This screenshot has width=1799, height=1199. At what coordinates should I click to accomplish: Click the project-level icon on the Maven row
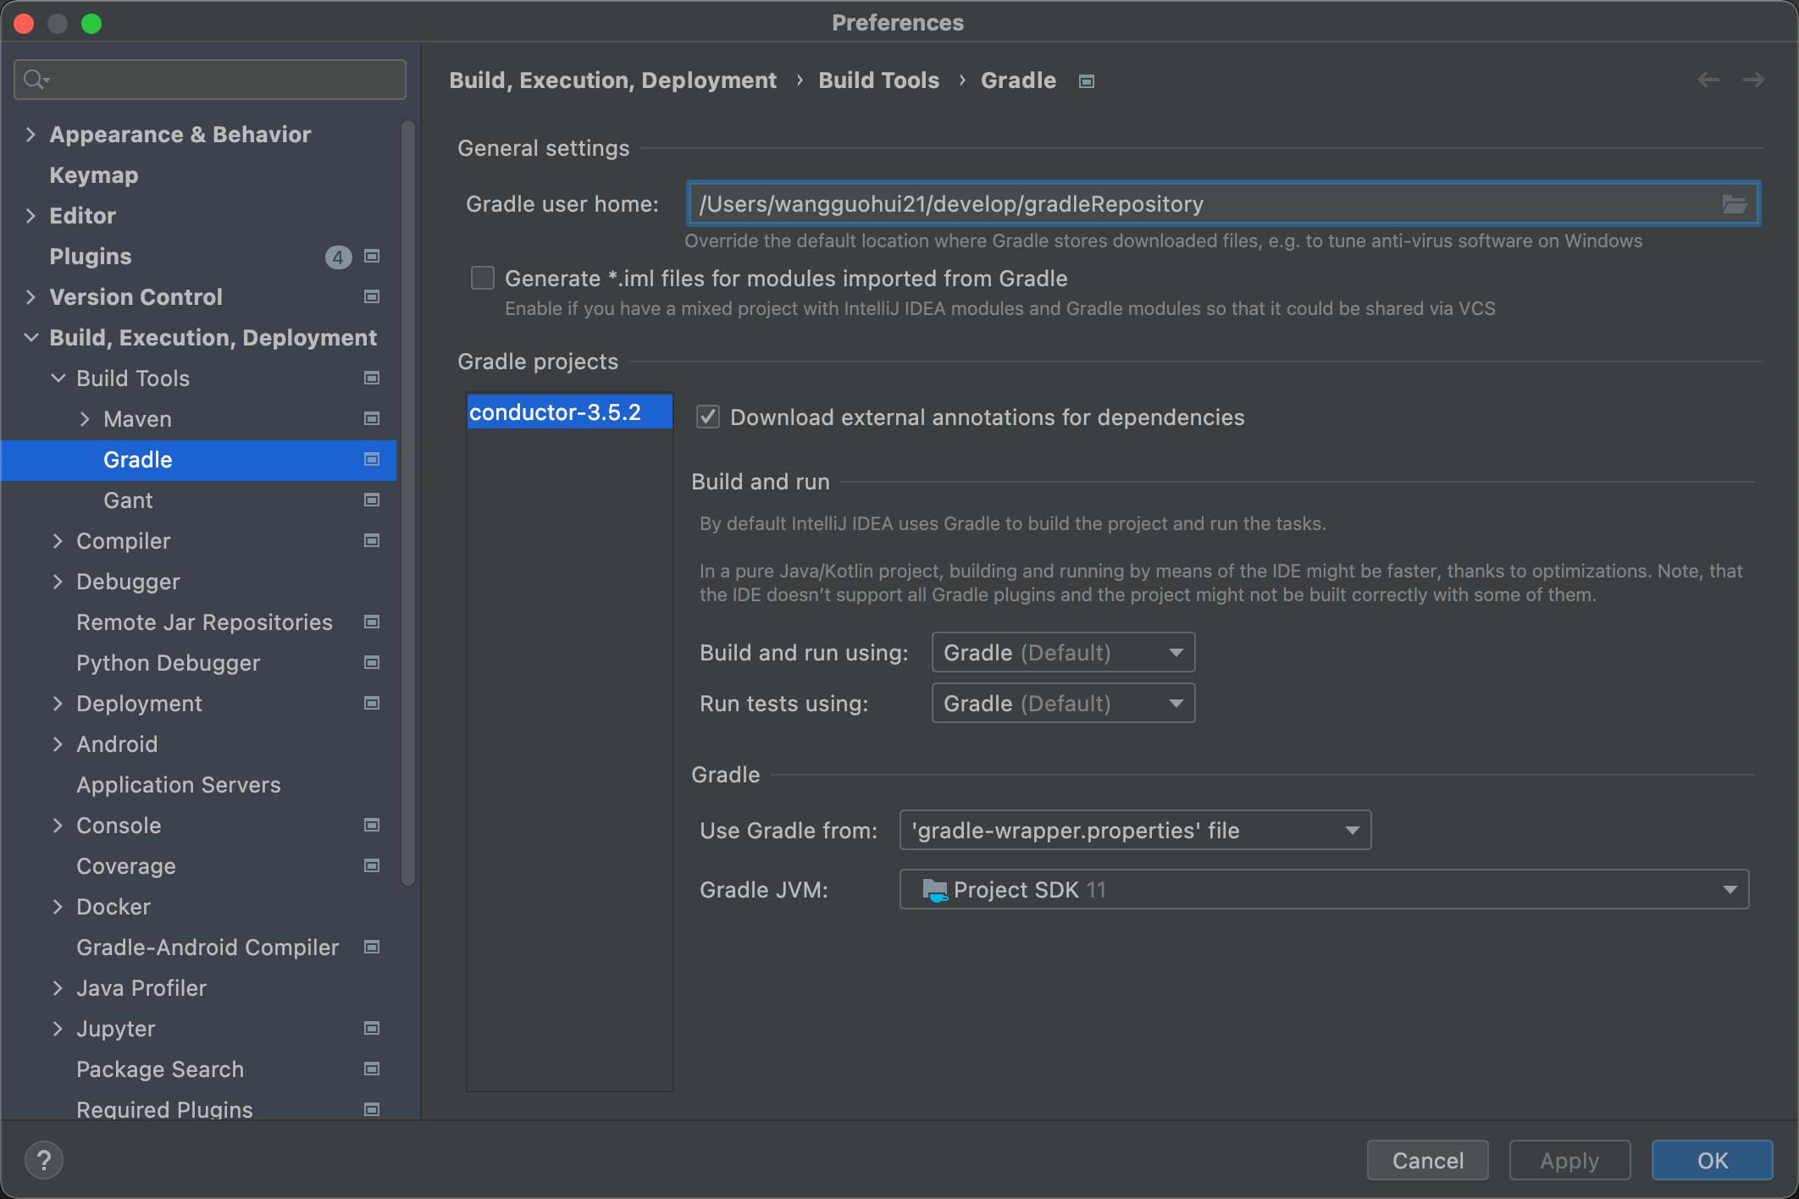tap(372, 418)
